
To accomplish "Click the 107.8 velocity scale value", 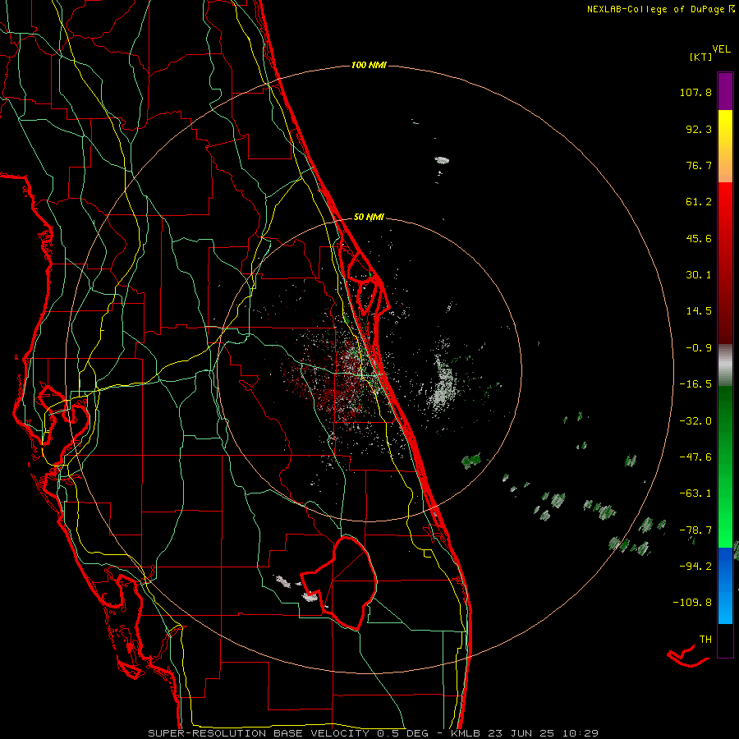I will tap(695, 92).
